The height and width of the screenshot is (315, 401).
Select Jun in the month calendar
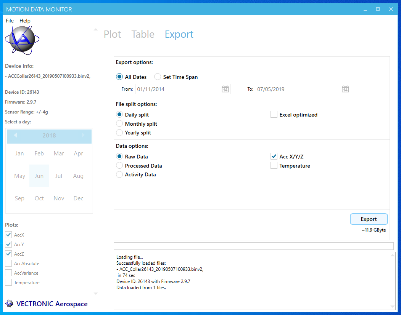(39, 176)
